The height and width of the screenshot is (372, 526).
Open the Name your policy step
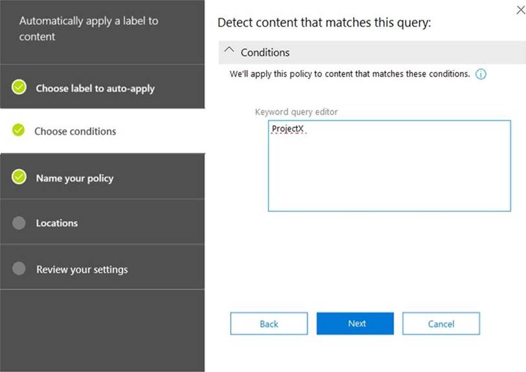coord(74,178)
